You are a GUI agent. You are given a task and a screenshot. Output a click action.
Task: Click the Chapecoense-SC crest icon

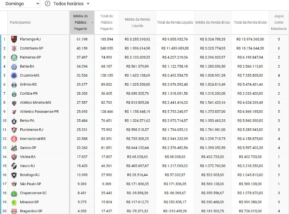point(14,193)
